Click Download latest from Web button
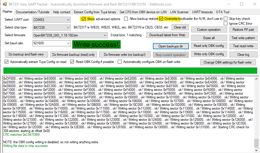The height and width of the screenshot is (153, 260). pos(167,35)
